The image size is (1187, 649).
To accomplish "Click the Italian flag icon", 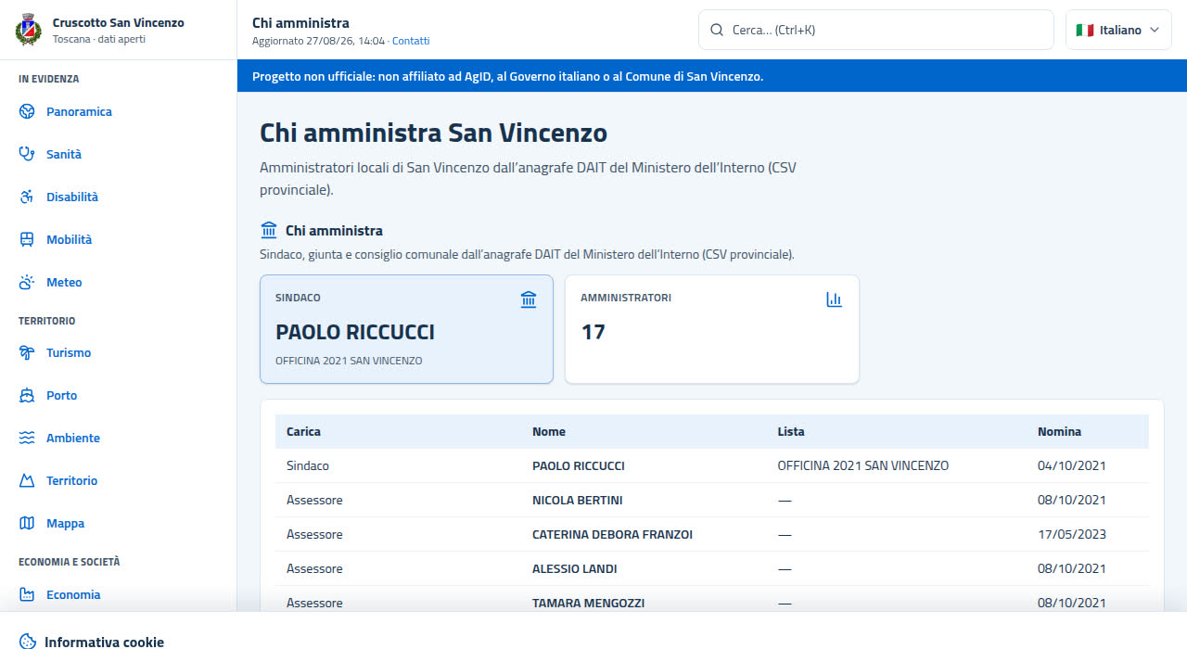I will (x=1084, y=30).
